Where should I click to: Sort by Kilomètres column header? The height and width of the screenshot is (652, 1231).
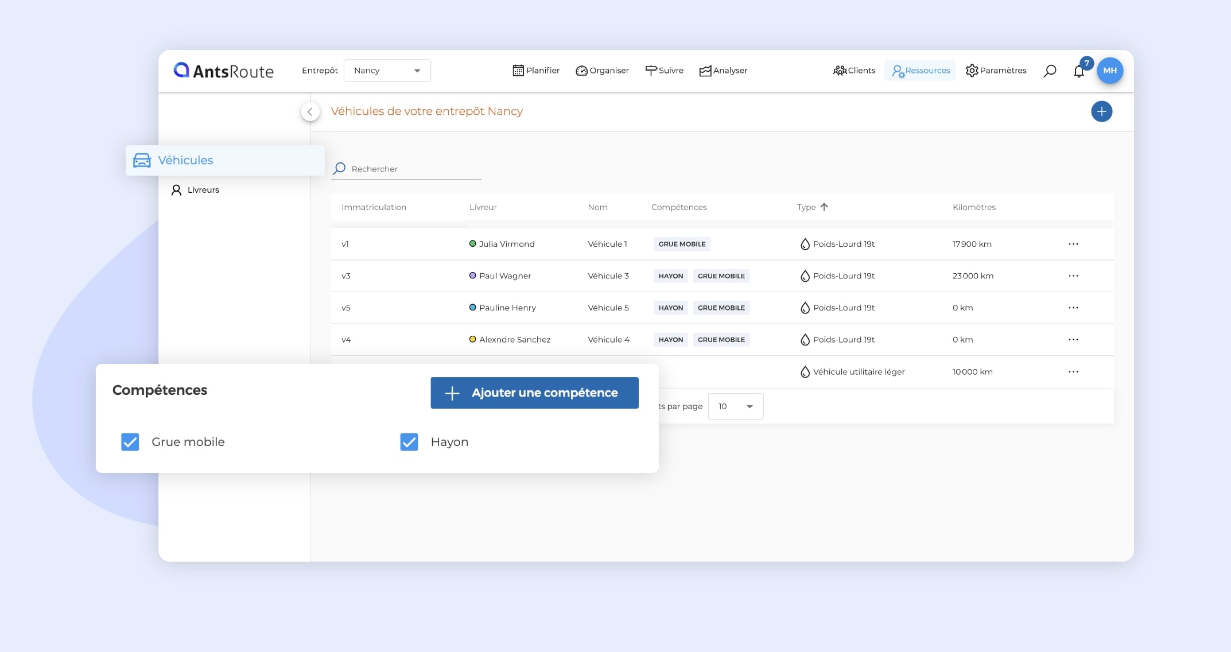click(974, 207)
